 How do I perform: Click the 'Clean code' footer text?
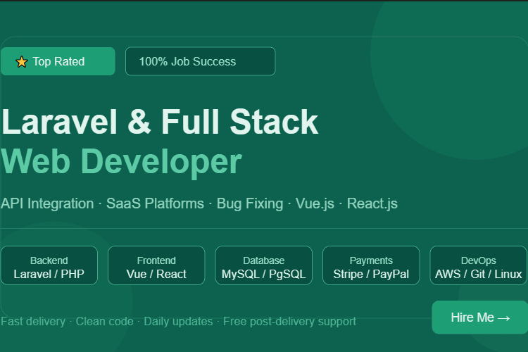[x=105, y=321]
